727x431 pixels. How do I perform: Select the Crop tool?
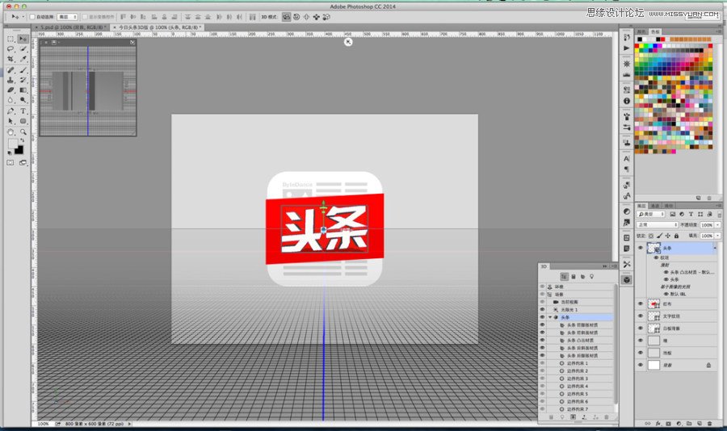click(11, 59)
